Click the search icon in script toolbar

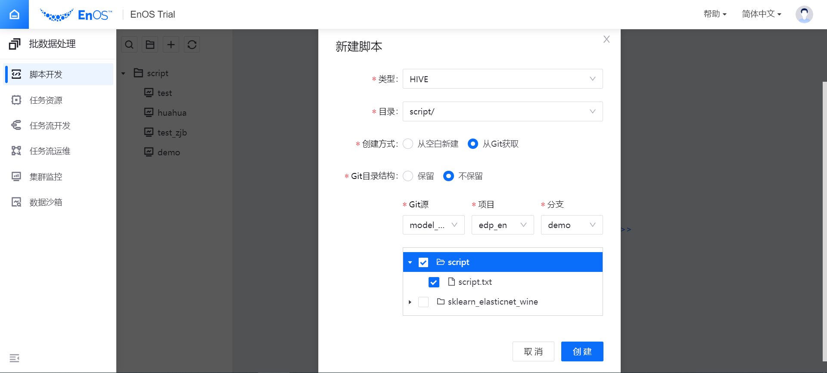pyautogui.click(x=129, y=44)
